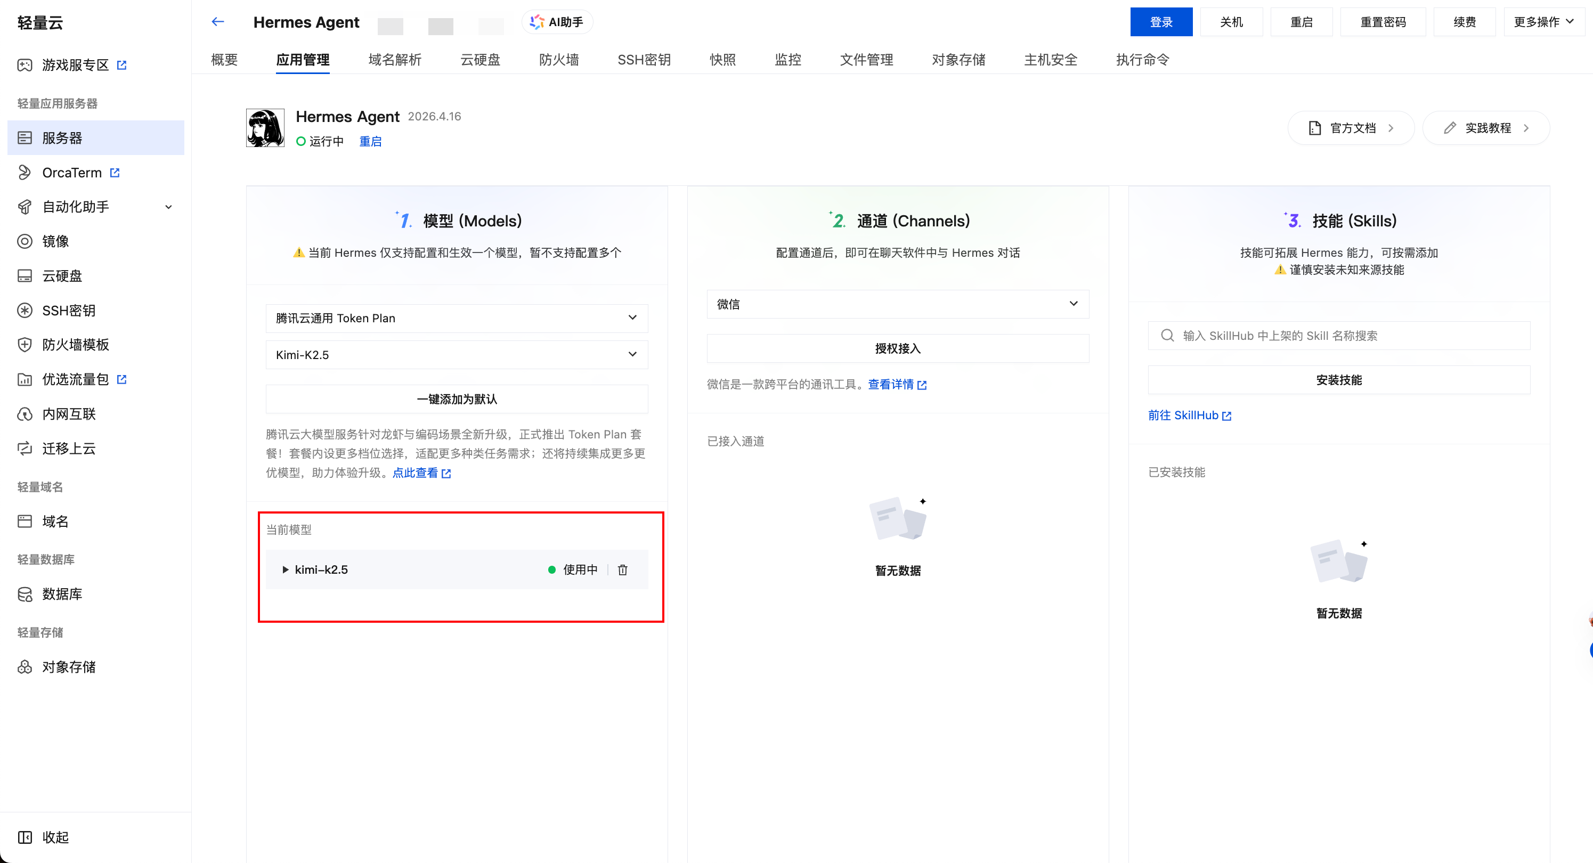Click the Hermes Agent avatar image
This screenshot has height=863, width=1593.
coord(265,128)
